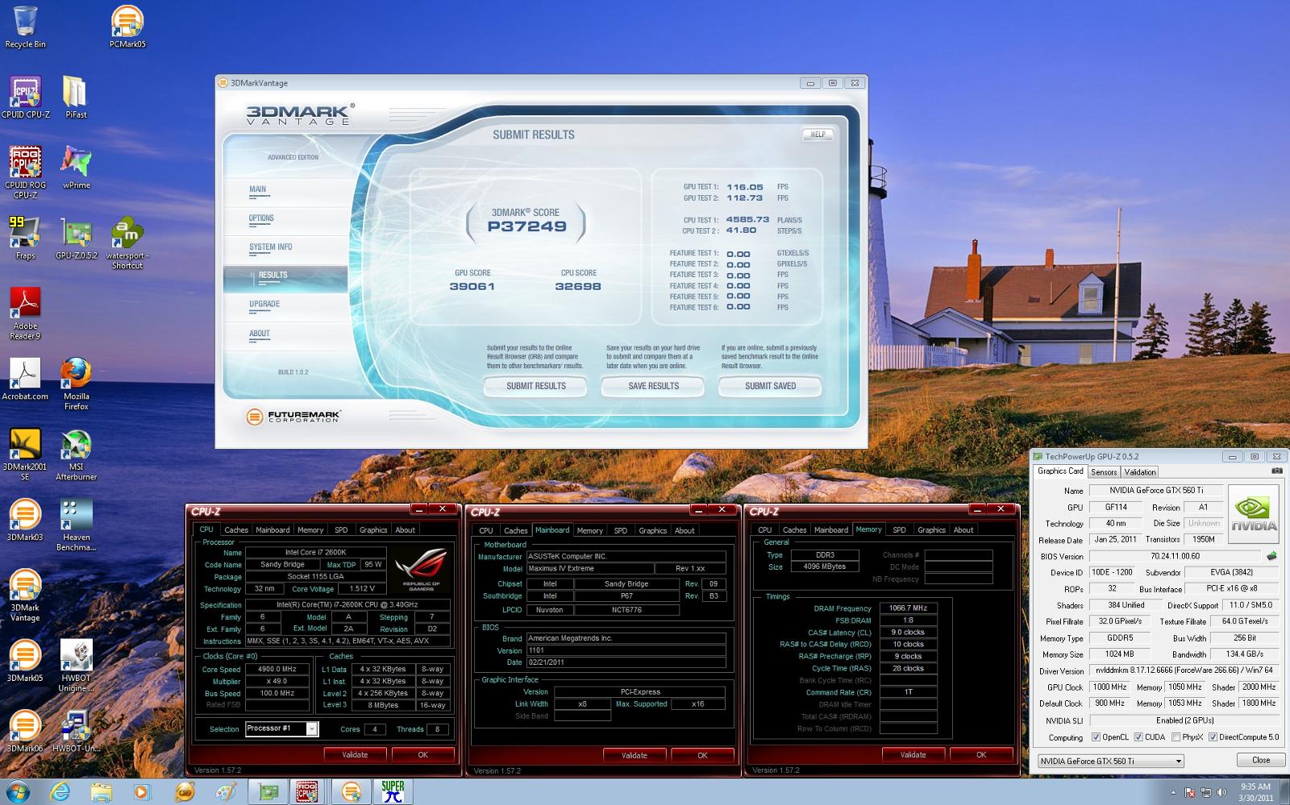Open 3DMark2001 SE desktop icon
1290x805 pixels.
coord(25,454)
